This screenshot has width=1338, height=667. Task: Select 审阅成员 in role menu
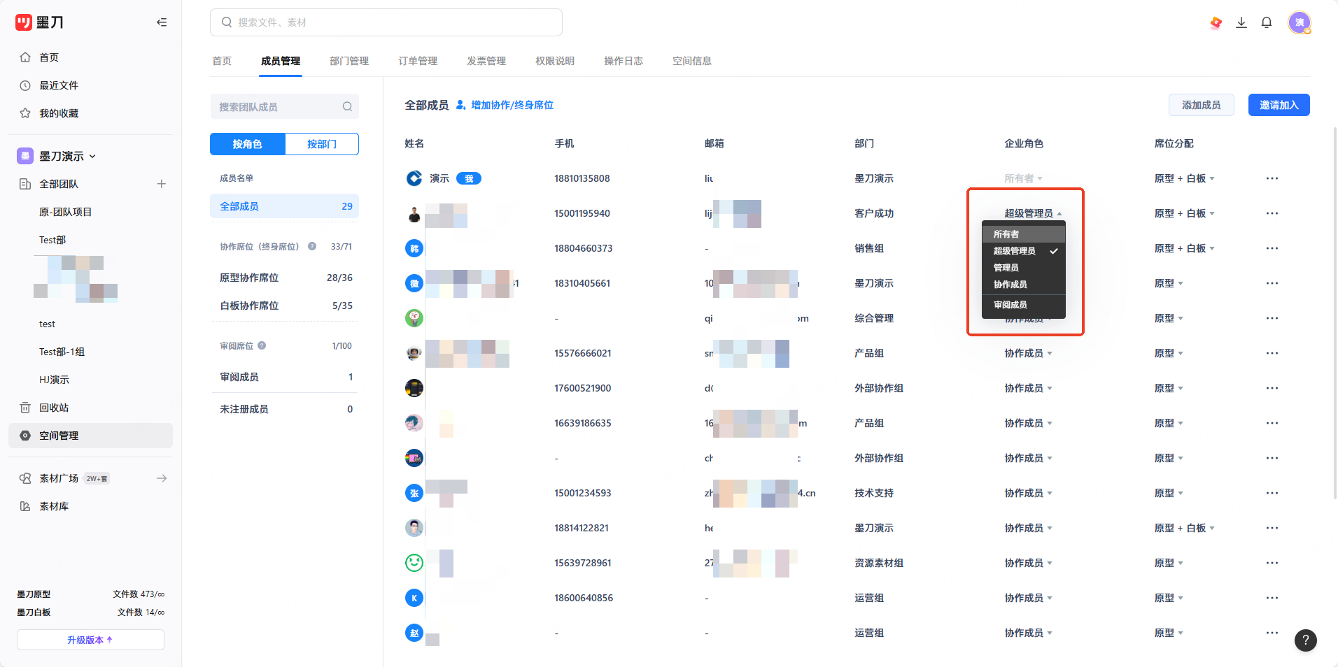(x=1023, y=305)
